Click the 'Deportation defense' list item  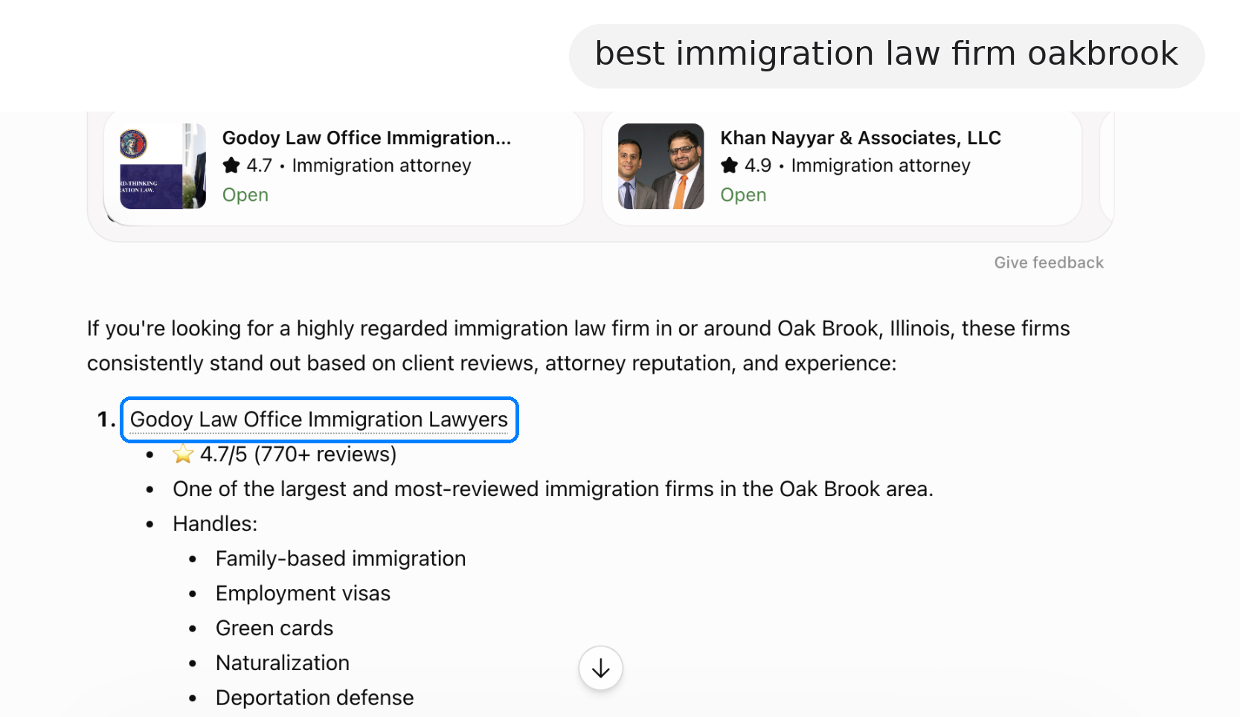(x=315, y=698)
